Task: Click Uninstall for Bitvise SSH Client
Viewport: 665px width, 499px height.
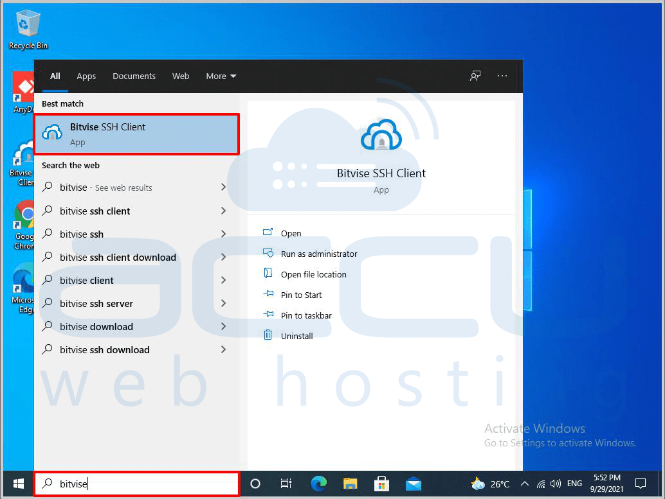Action: [288, 336]
